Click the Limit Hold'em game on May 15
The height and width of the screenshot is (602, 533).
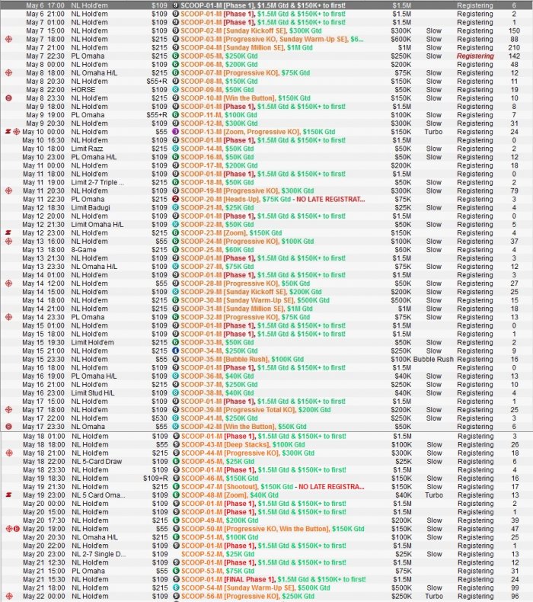[x=92, y=342]
